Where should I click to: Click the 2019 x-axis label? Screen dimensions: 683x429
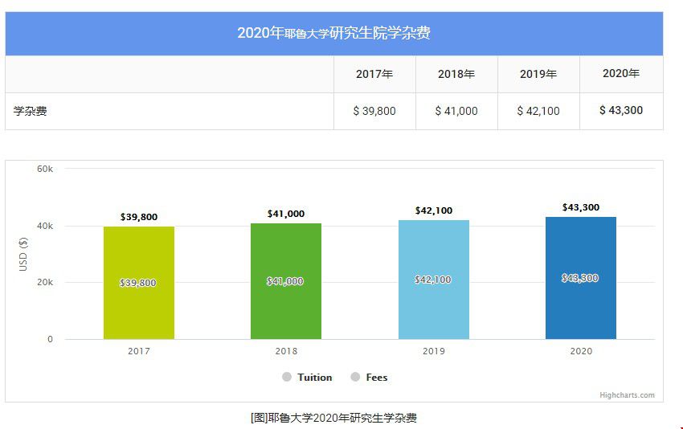tap(434, 351)
